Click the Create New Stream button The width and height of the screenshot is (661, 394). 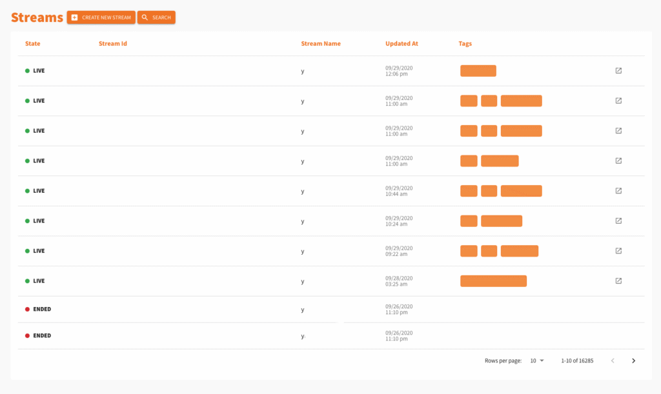(x=101, y=17)
